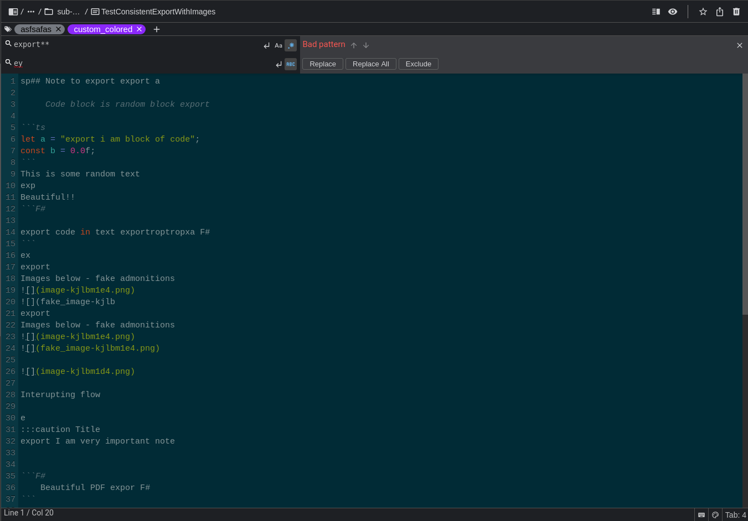748x521 pixels.
Task: Mark note as favorite with star icon
Action: click(703, 12)
